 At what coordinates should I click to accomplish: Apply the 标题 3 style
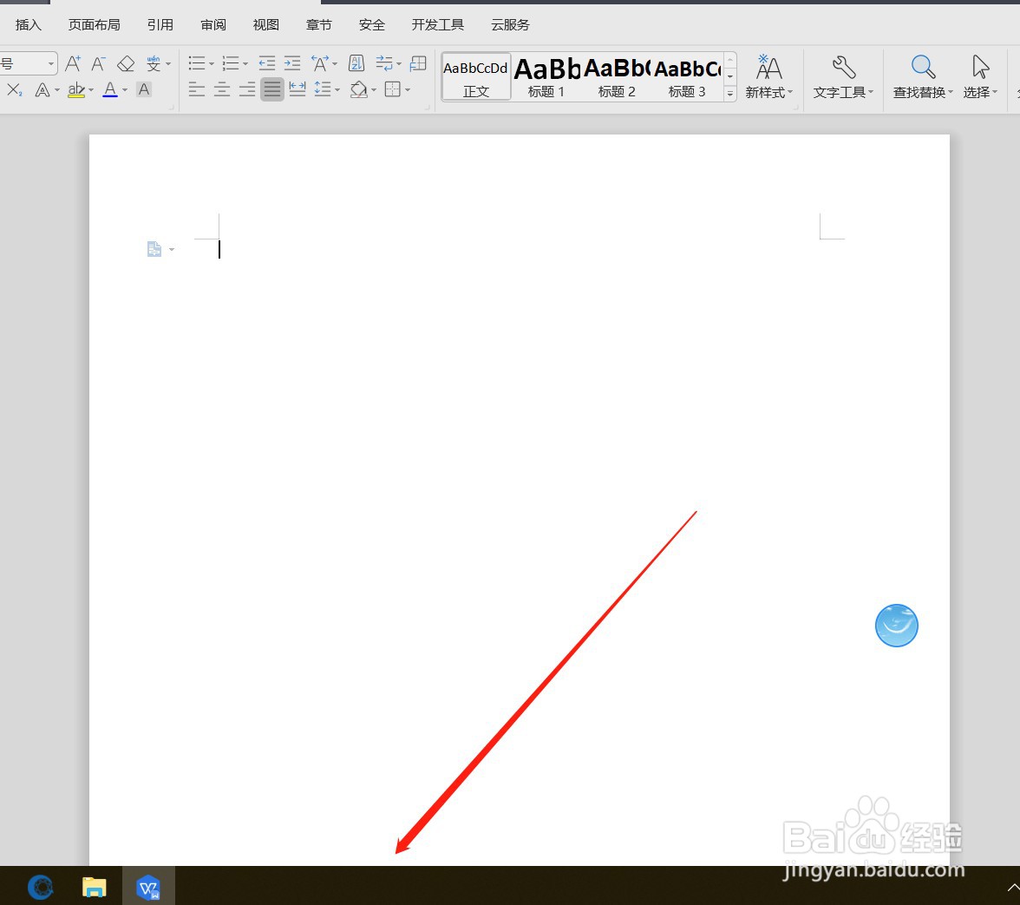pyautogui.click(x=687, y=76)
